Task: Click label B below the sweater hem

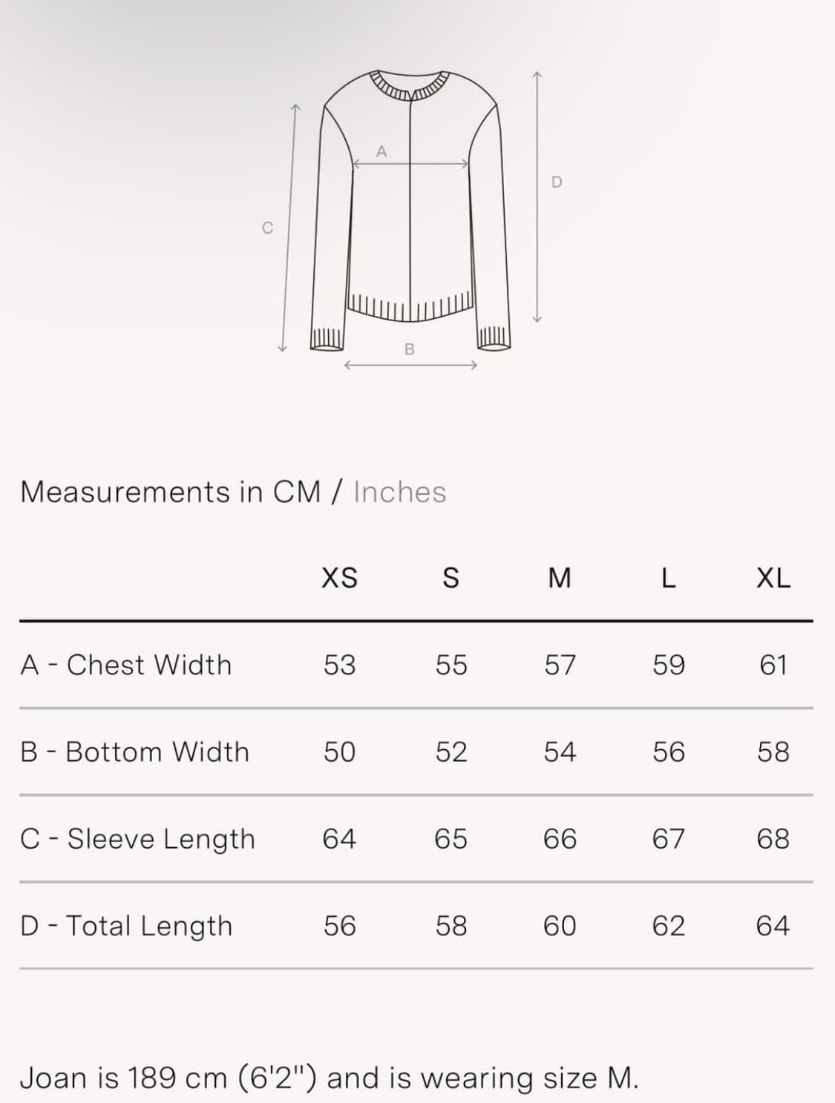Action: point(410,349)
